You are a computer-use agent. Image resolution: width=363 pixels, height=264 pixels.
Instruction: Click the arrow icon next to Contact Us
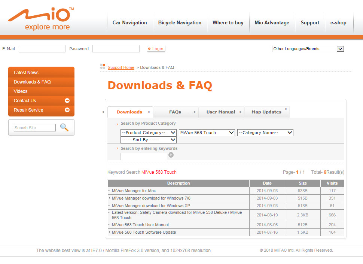(67, 100)
